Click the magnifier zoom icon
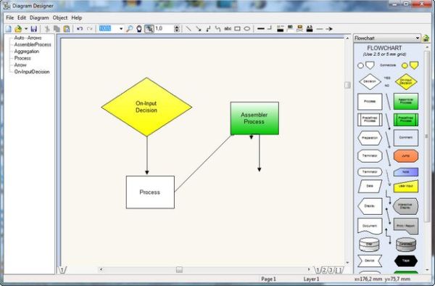 pyautogui.click(x=129, y=28)
